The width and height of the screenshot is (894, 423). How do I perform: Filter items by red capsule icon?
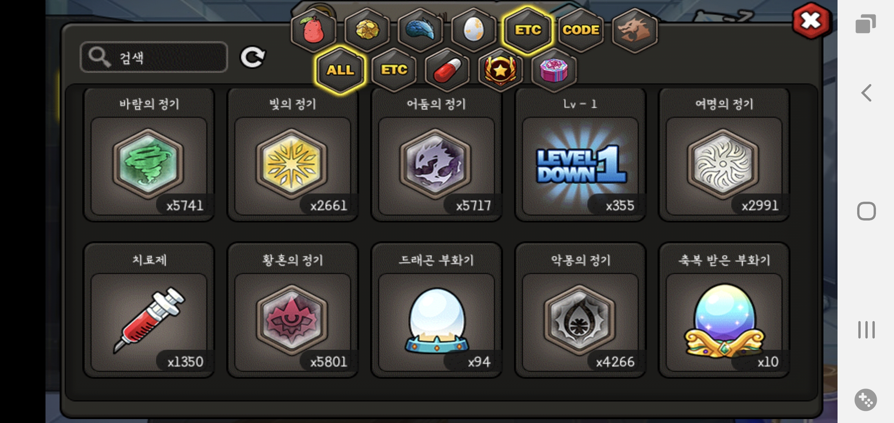tap(447, 70)
